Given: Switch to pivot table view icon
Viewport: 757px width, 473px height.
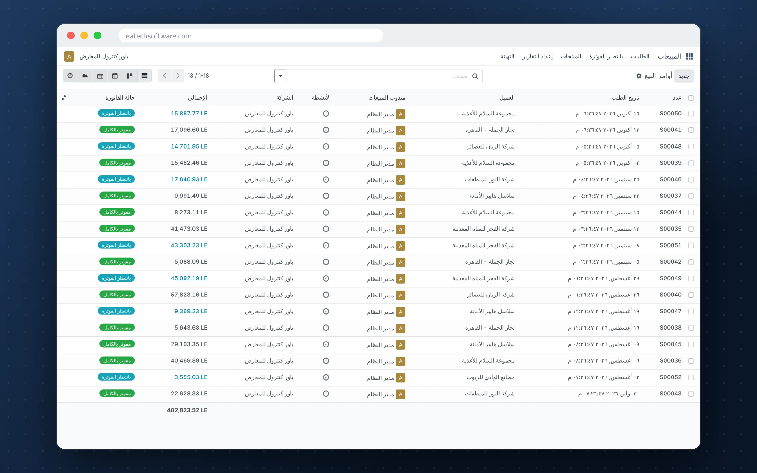Looking at the screenshot, I should coord(100,76).
